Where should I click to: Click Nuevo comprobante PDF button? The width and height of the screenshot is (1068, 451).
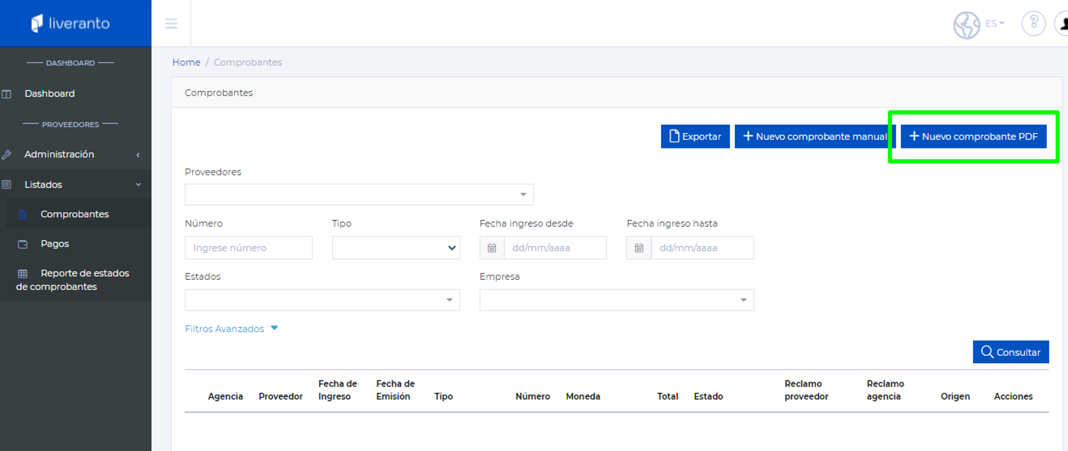click(x=974, y=137)
